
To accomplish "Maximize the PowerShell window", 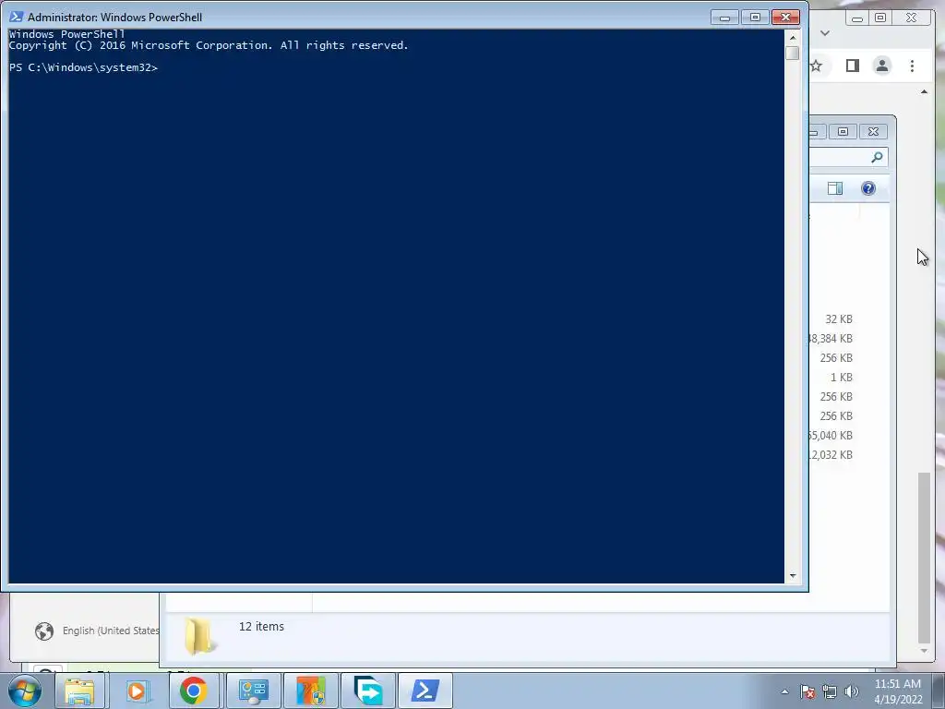I will coord(755,18).
